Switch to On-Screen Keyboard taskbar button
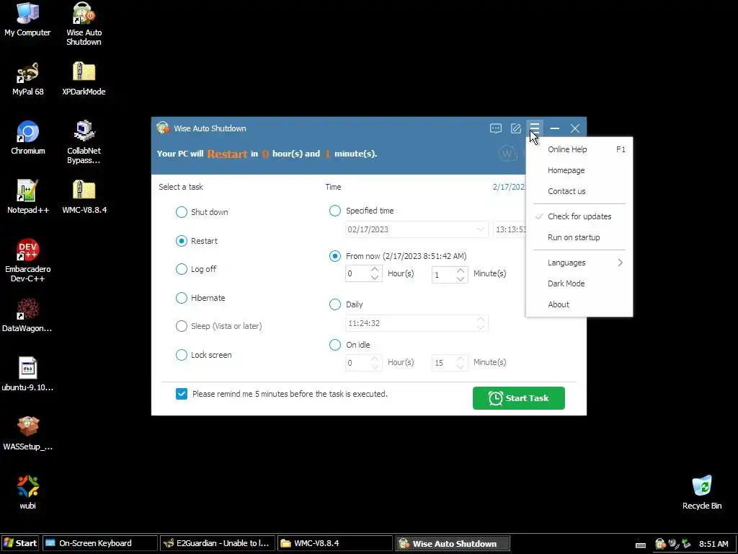738x554 pixels. pos(99,543)
